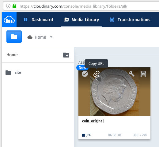The width and height of the screenshot is (159, 147).
Task: Click the Home cloud breadcrumb
Action: 37,37
